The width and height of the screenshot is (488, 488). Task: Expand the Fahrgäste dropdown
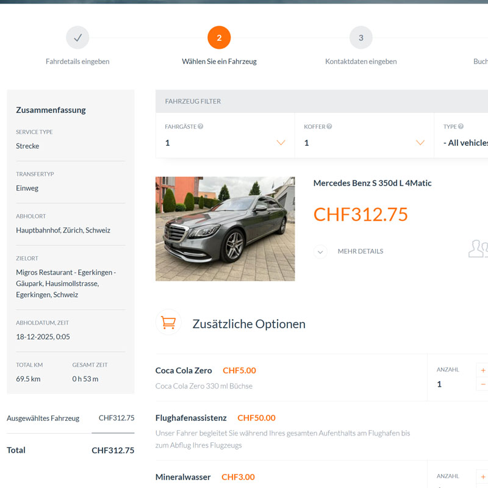click(281, 142)
